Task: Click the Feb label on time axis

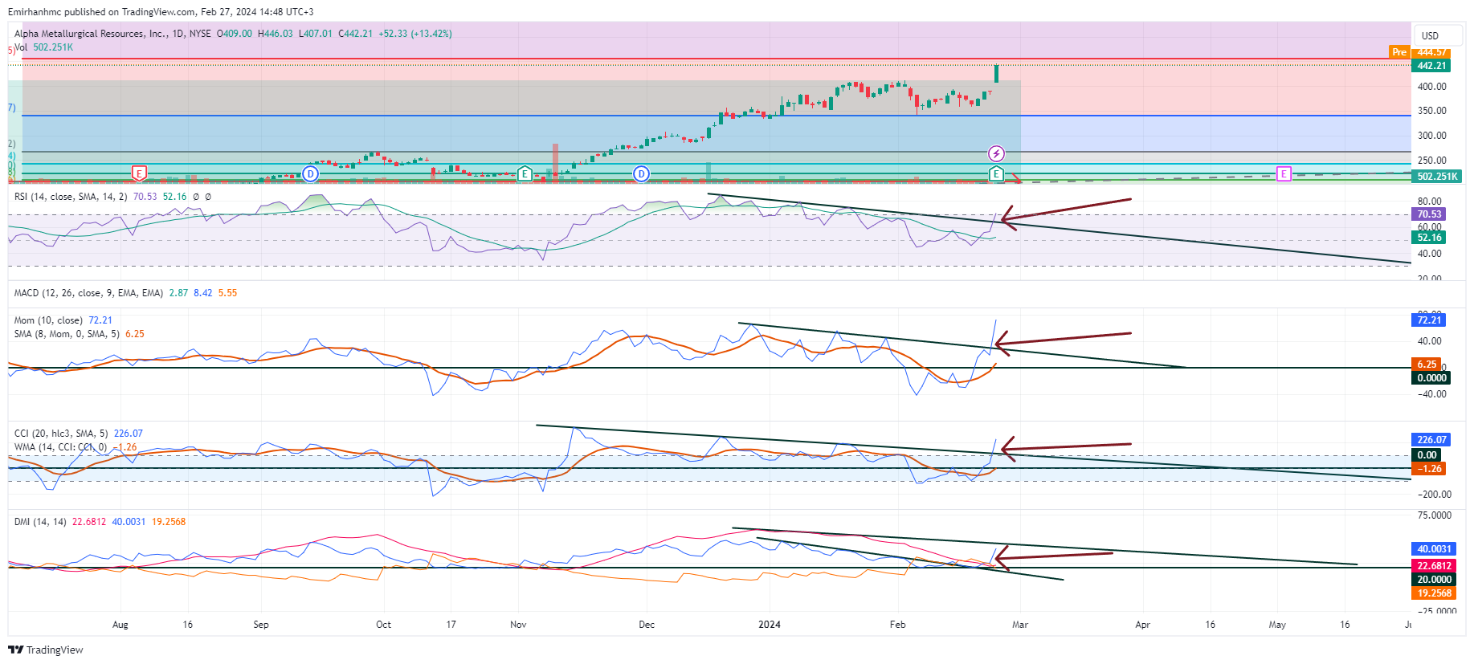Action: tap(898, 625)
